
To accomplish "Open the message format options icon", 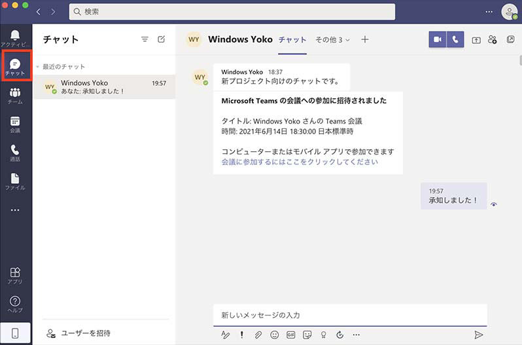I will pos(226,335).
